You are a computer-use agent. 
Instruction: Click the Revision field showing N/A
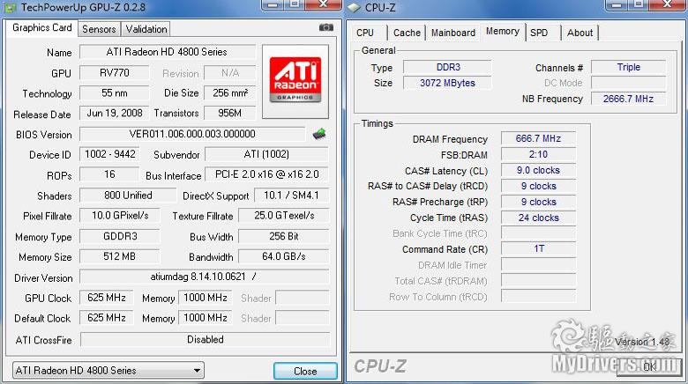coord(230,73)
